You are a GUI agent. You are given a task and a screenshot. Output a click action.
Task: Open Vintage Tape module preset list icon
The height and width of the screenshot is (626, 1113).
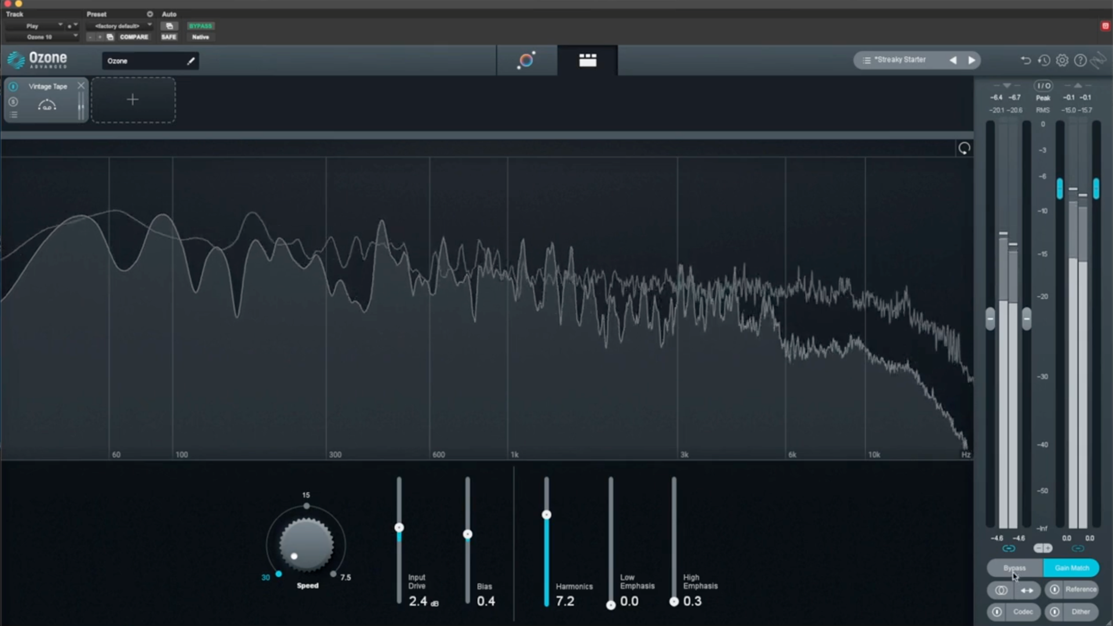coord(13,115)
